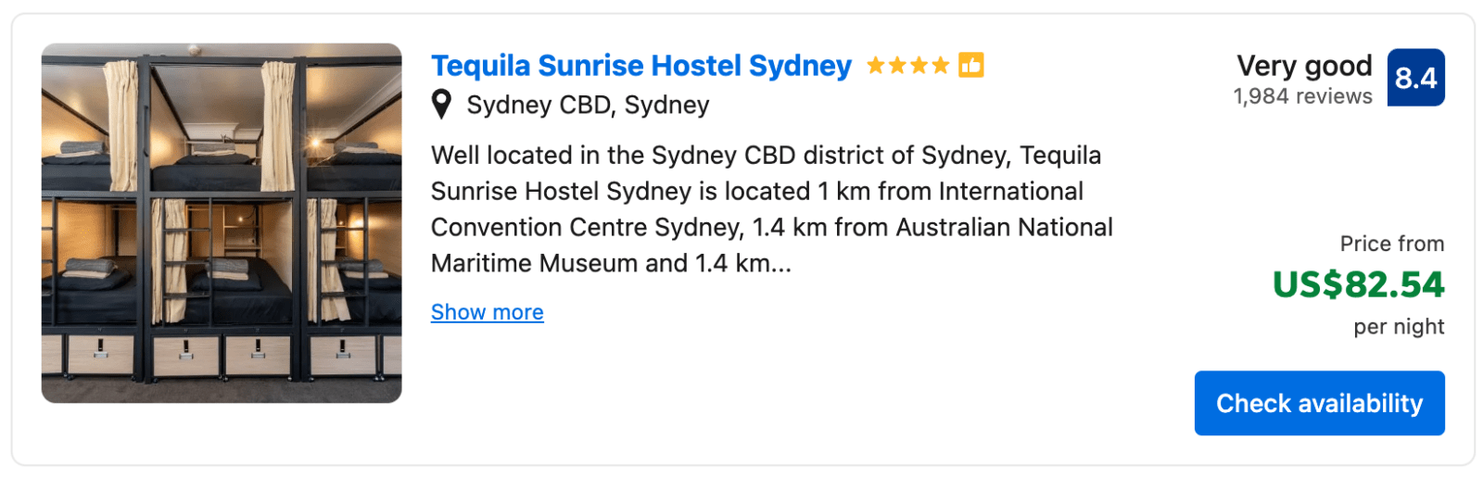The height and width of the screenshot is (477, 1483).
Task: Select the 8.4 review score badge
Action: [x=1415, y=78]
